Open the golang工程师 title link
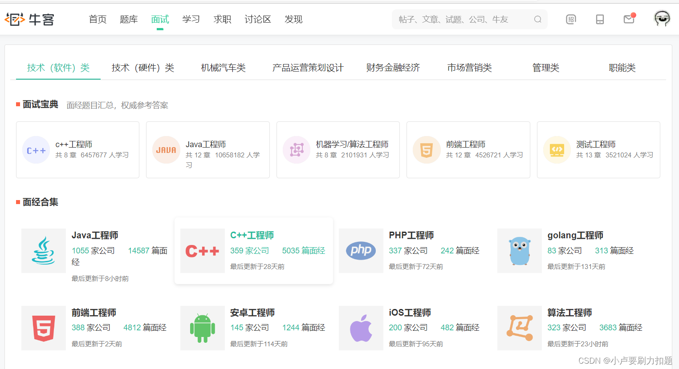 (x=575, y=235)
